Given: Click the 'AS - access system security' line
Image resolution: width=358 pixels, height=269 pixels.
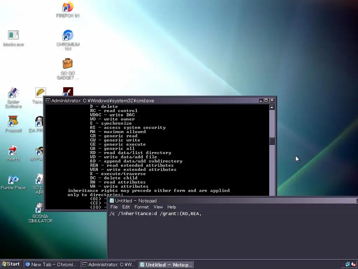Looking at the screenshot, I should click(x=128, y=127).
